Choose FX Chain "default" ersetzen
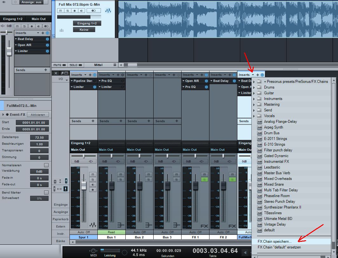The width and height of the screenshot is (338, 258). coord(279,247)
